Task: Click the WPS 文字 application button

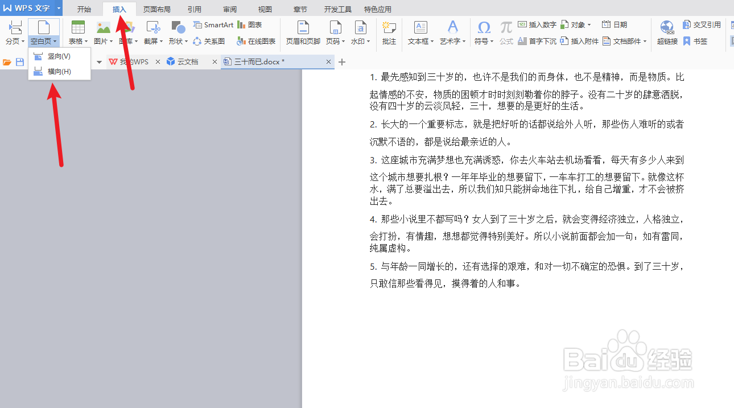Action: point(27,8)
